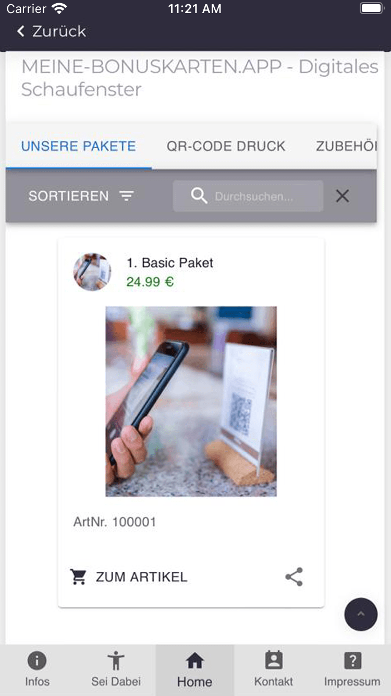Click the shopping cart icon

coord(78,577)
